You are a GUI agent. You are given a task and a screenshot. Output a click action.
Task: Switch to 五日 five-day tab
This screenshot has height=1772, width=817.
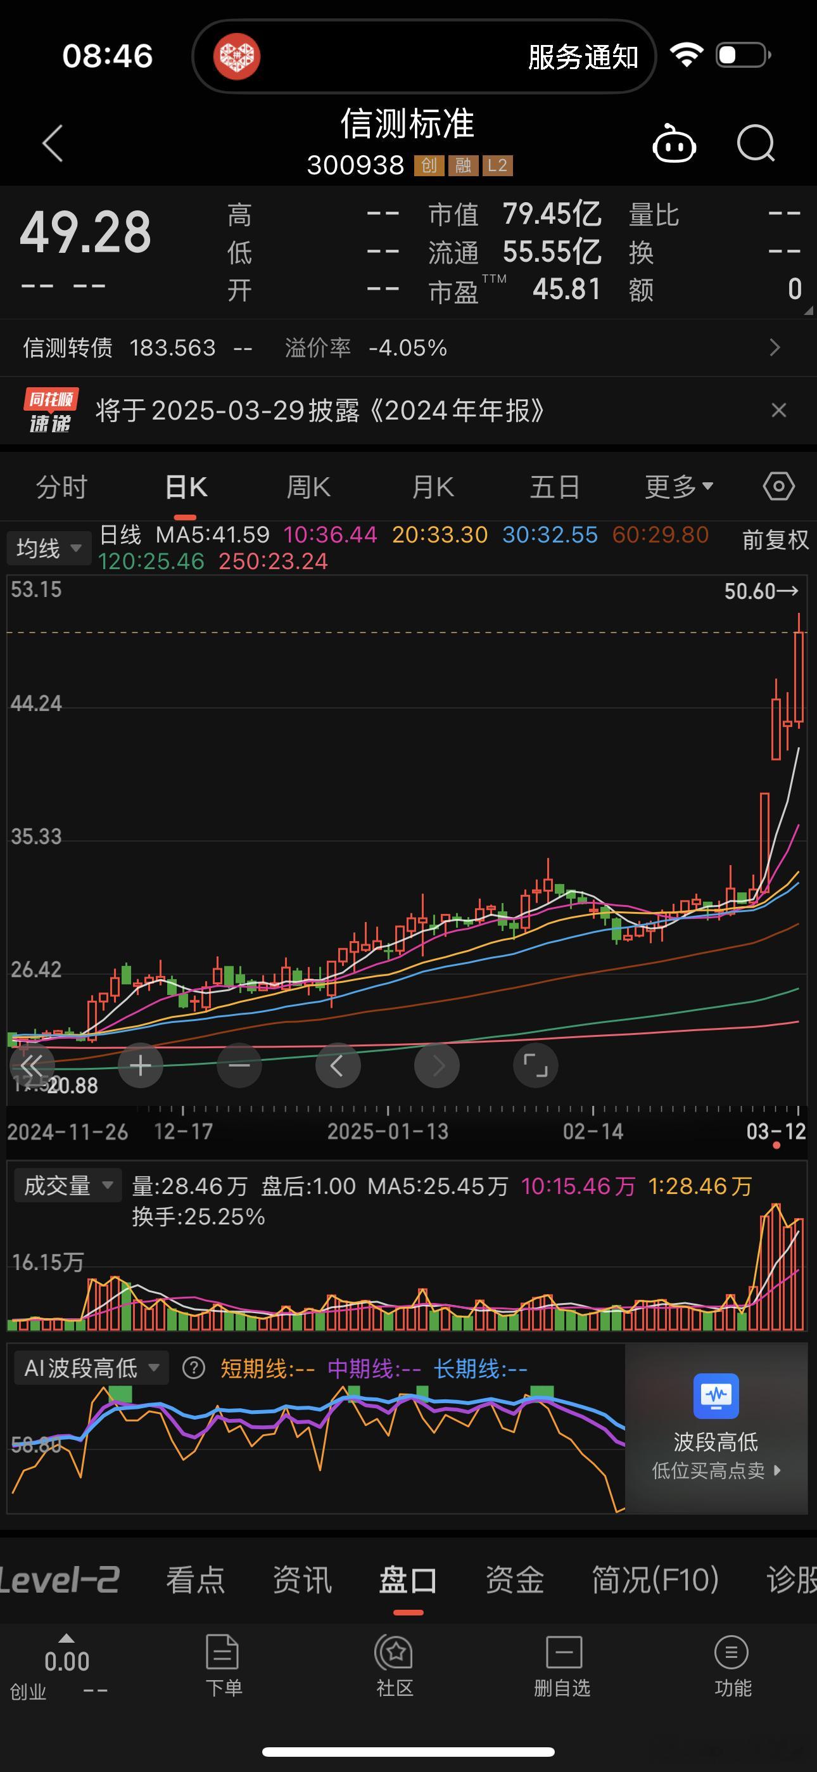coord(554,487)
